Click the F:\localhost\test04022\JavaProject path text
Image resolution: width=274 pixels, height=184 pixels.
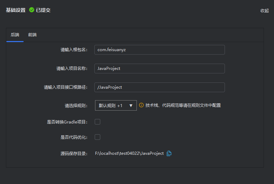(x=129, y=153)
